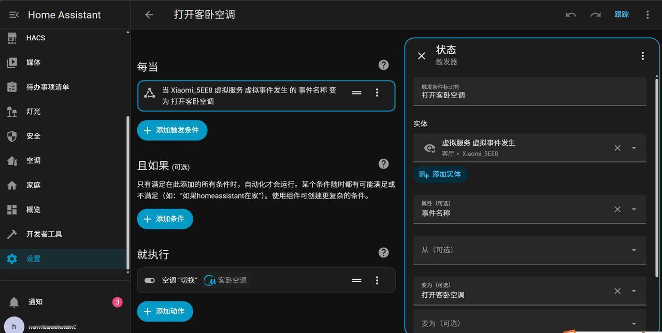The image size is (662, 333).
Task: Switch to 概览 in the sidebar
Action: pos(33,209)
